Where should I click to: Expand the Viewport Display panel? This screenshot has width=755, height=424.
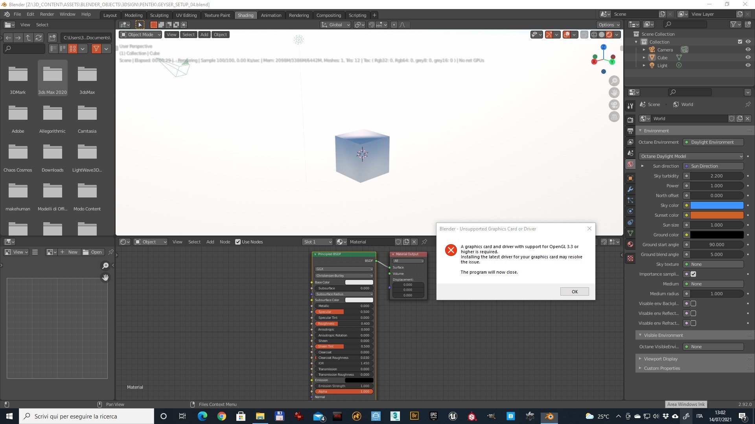[x=661, y=359]
